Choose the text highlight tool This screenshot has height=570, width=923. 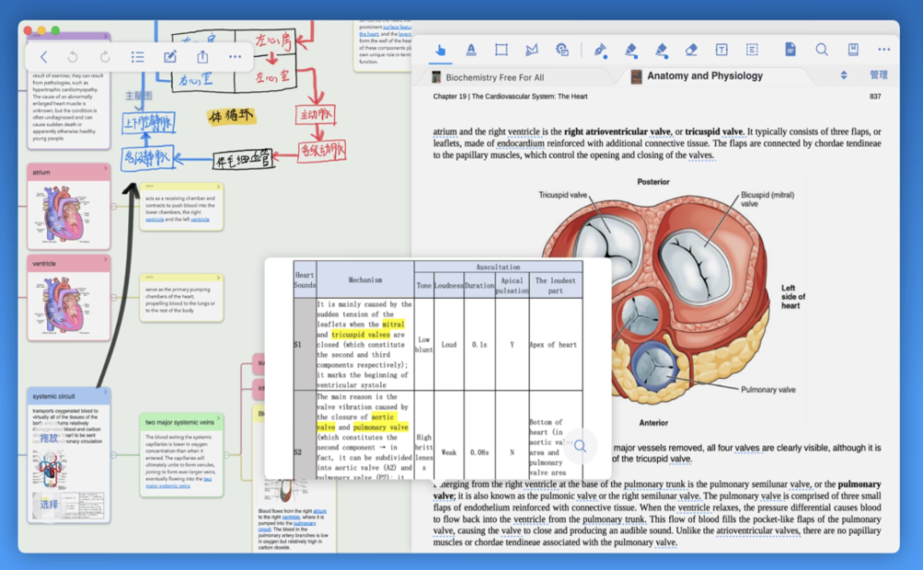[x=471, y=50]
